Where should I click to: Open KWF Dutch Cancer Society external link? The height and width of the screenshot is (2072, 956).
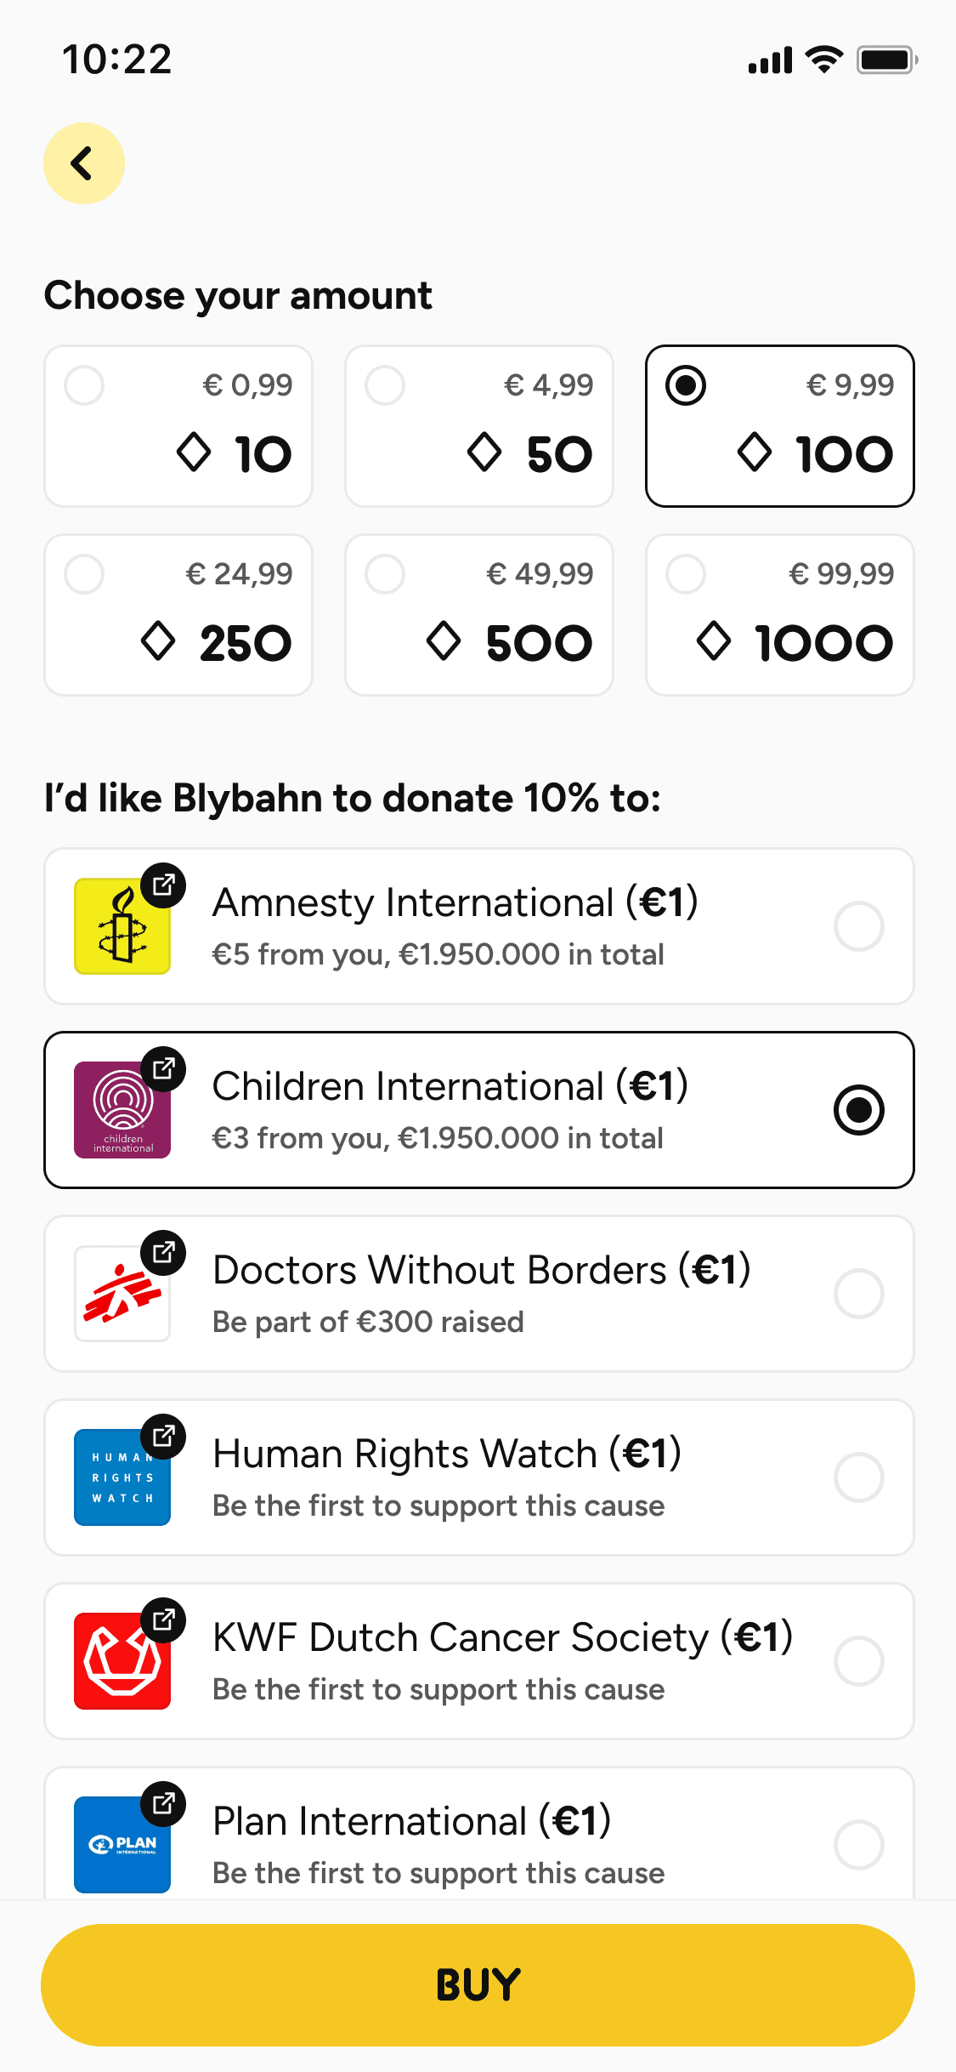click(x=163, y=1619)
